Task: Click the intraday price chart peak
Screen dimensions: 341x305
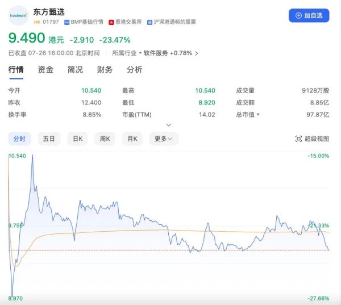Action: (x=32, y=156)
